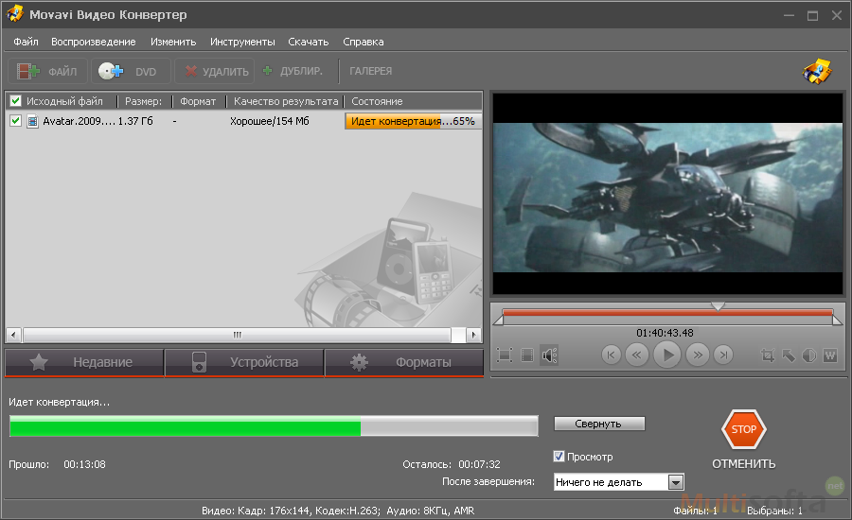The image size is (852, 520).
Task: Toggle the speaker volume icon
Action: click(x=549, y=355)
